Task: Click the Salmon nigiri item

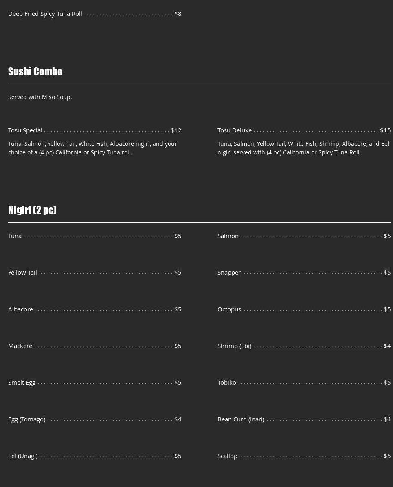Action: click(228, 236)
